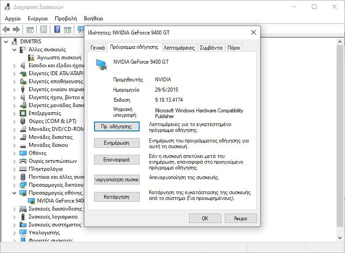Click the Κατάργηση uninstall button

[x=117, y=197]
